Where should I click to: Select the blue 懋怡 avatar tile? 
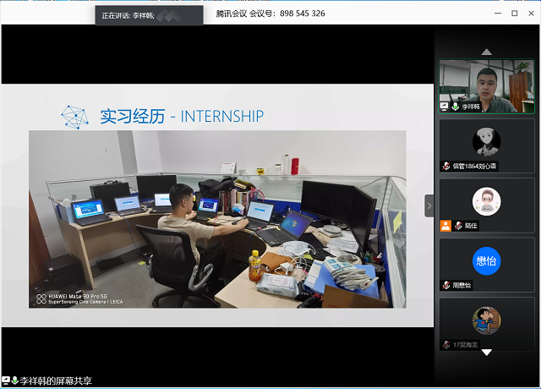[486, 260]
